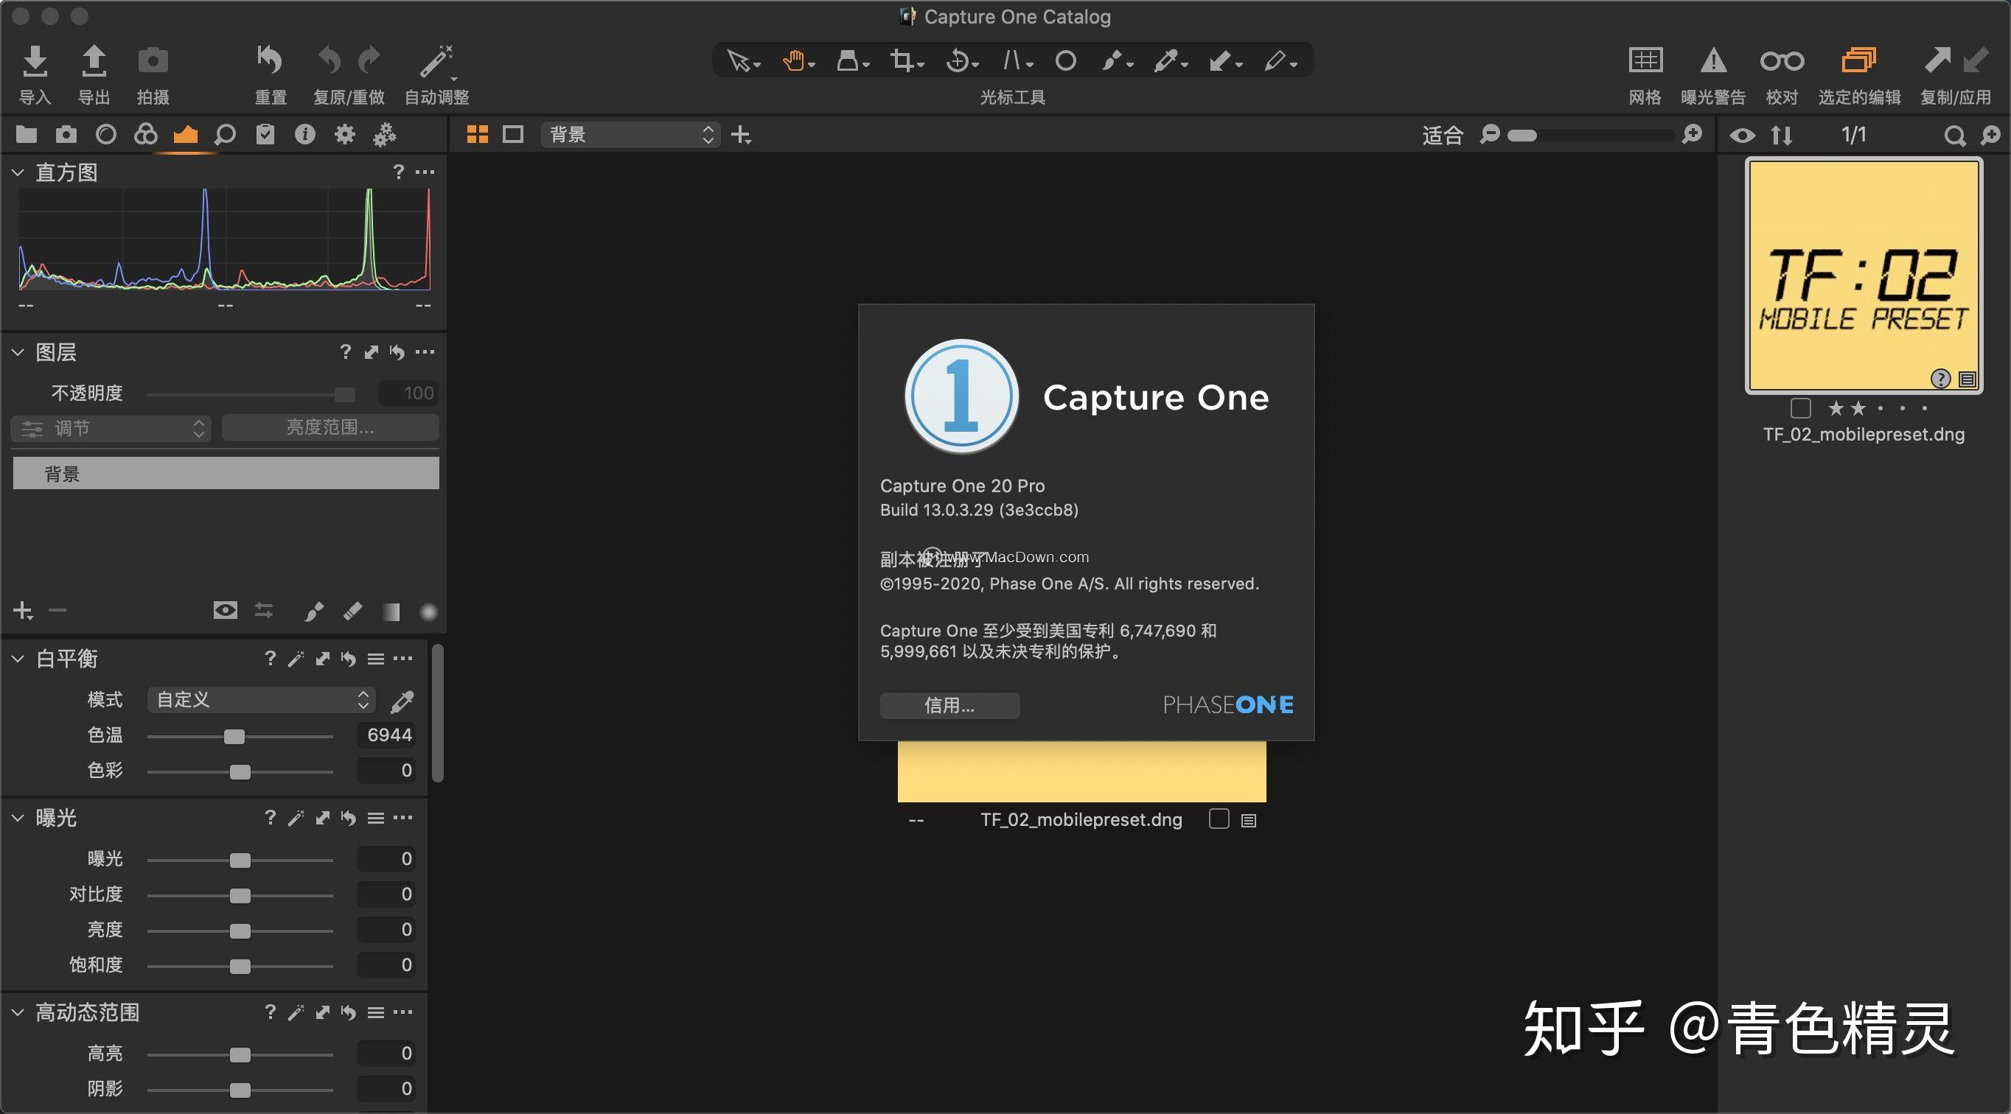Adjust the viewer zoom slider
This screenshot has height=1114, width=2011.
[1589, 136]
